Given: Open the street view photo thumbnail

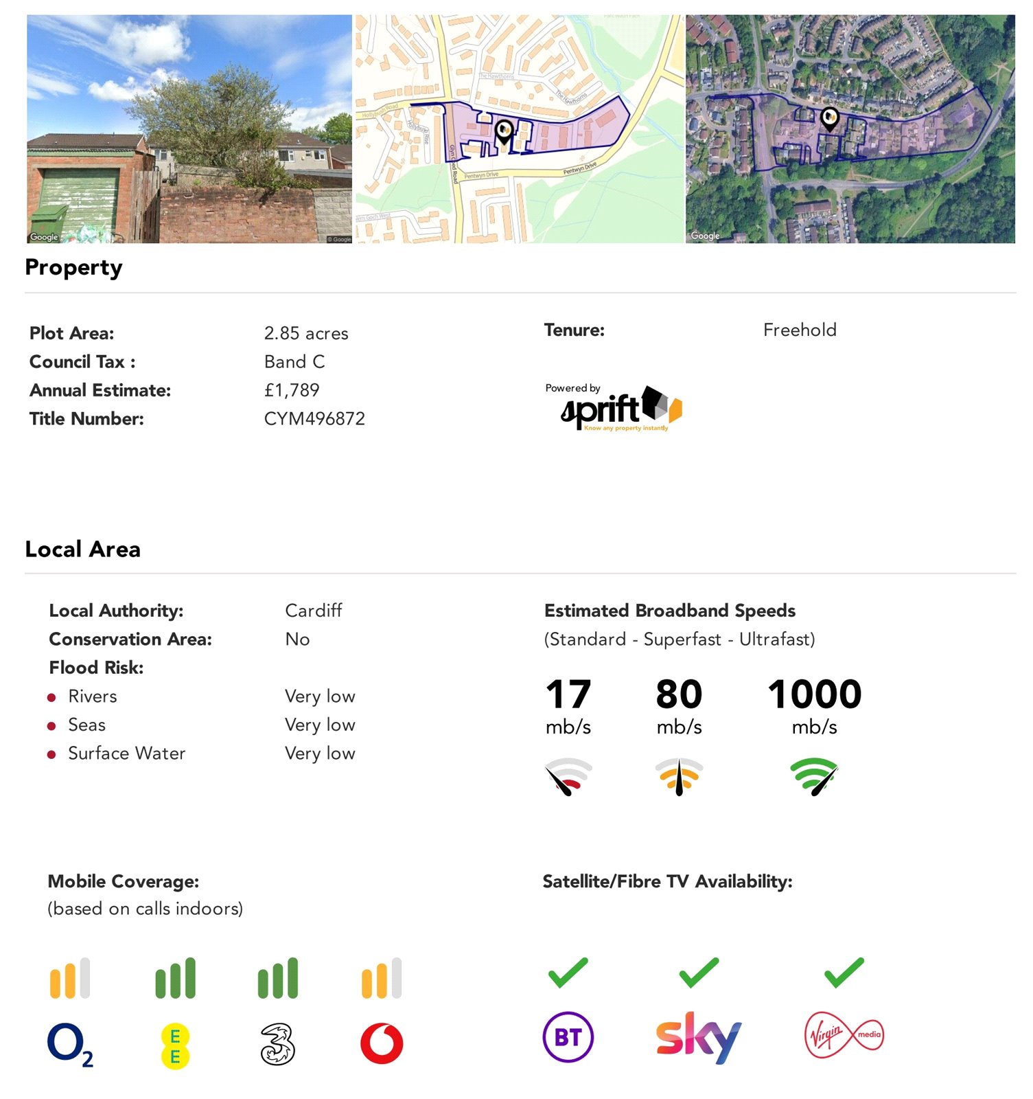Looking at the screenshot, I should point(189,128).
